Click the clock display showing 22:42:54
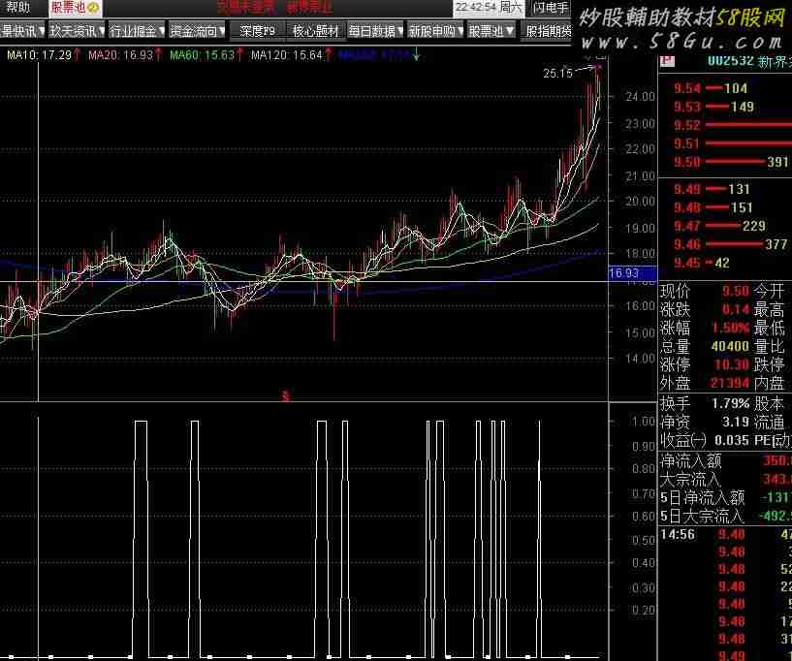This screenshot has height=661, width=792. 476,8
